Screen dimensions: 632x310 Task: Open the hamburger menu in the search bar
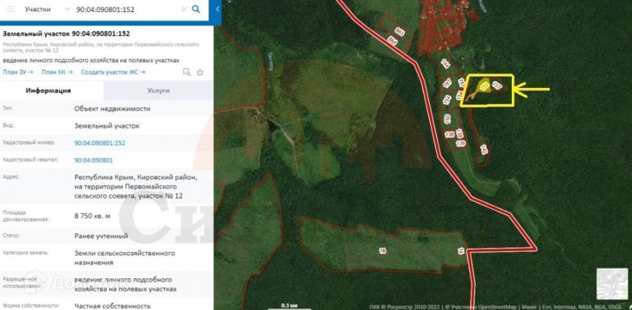point(11,9)
